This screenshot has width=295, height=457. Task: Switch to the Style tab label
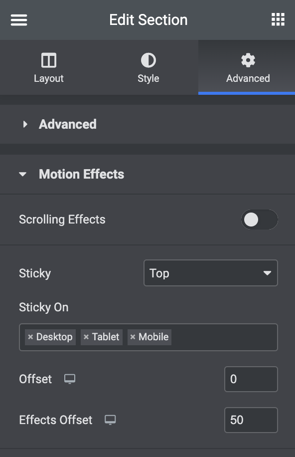[x=148, y=78]
